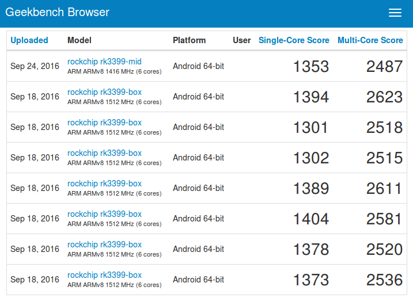Select single-core score 1378
Screen dimensions: 413x298
pyautogui.click(x=311, y=249)
